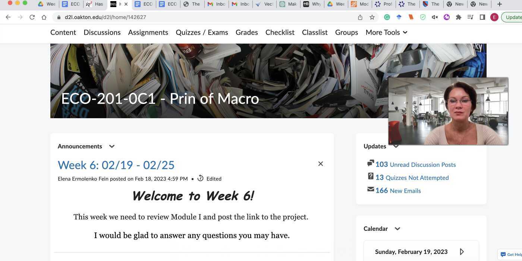Switch to the Grades menu item

pyautogui.click(x=246, y=32)
